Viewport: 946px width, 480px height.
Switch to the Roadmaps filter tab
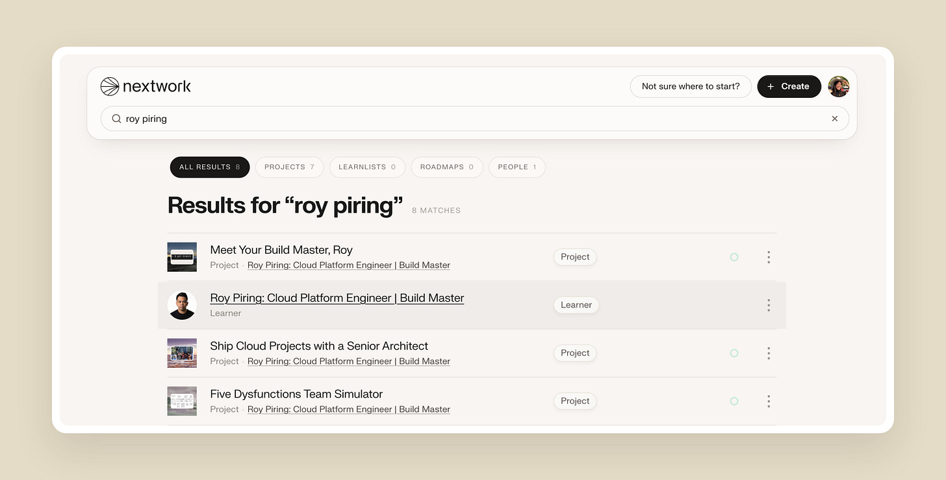point(447,167)
